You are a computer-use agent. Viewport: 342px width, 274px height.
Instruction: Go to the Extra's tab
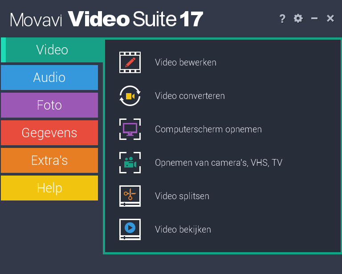tap(49, 160)
